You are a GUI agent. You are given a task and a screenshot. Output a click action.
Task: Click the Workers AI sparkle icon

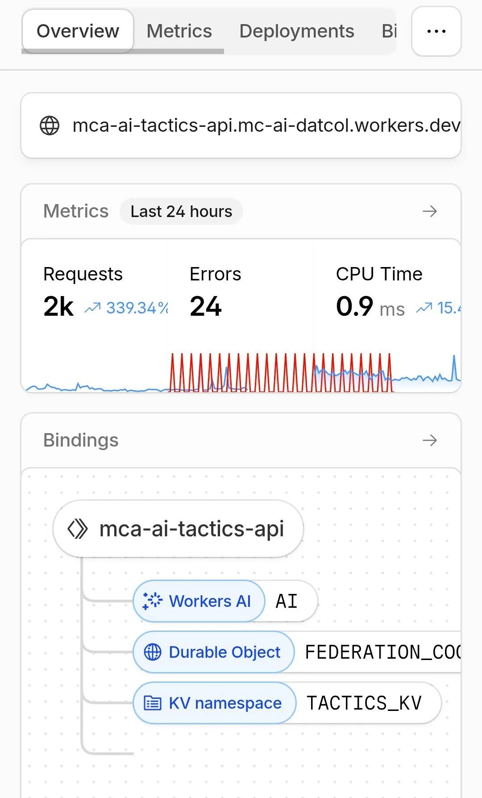coord(153,601)
